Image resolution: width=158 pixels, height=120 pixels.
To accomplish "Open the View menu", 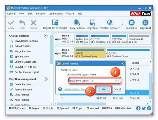I will coord(22,14).
